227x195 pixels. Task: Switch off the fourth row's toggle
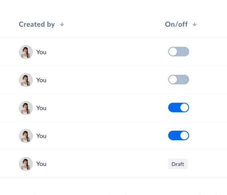pos(179,135)
